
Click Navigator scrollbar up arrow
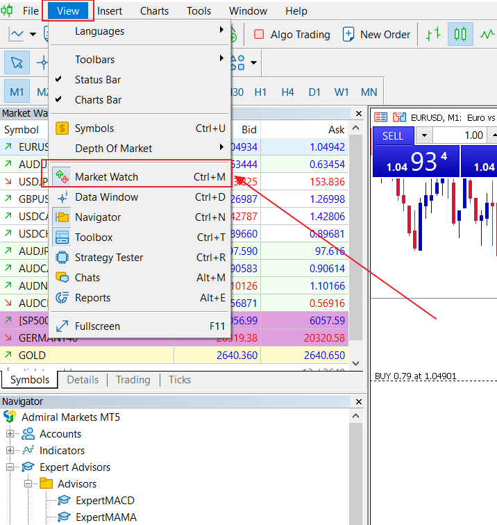[356, 416]
